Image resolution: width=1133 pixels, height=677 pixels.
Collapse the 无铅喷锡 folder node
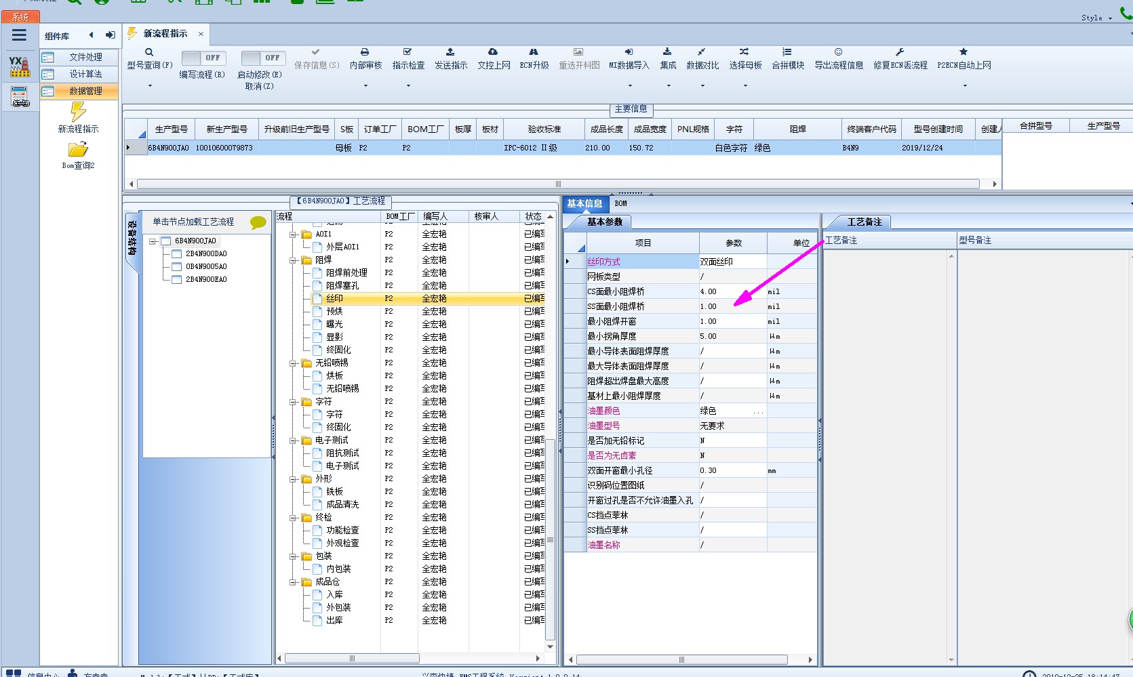(x=294, y=363)
